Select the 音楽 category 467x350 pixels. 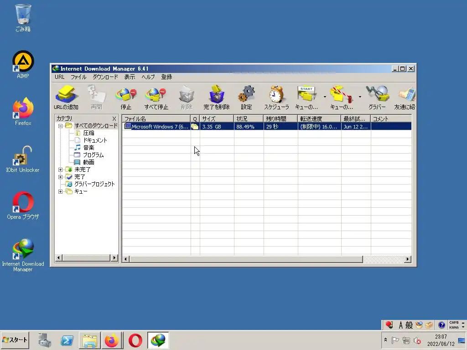pos(89,148)
